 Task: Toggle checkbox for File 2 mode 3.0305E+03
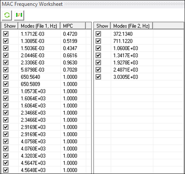pos(98,77)
